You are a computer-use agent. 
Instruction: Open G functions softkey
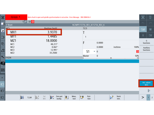click(x=146, y=42)
